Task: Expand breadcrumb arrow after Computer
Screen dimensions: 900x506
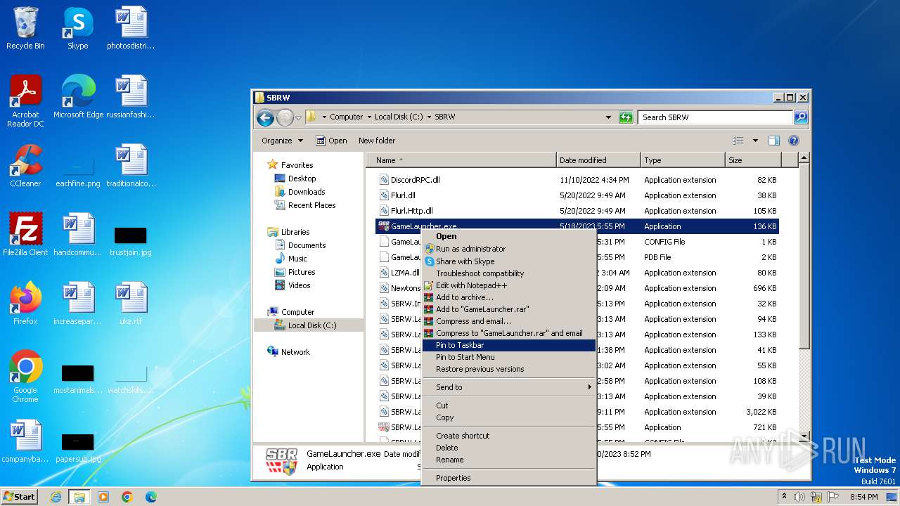Action: pyautogui.click(x=368, y=117)
